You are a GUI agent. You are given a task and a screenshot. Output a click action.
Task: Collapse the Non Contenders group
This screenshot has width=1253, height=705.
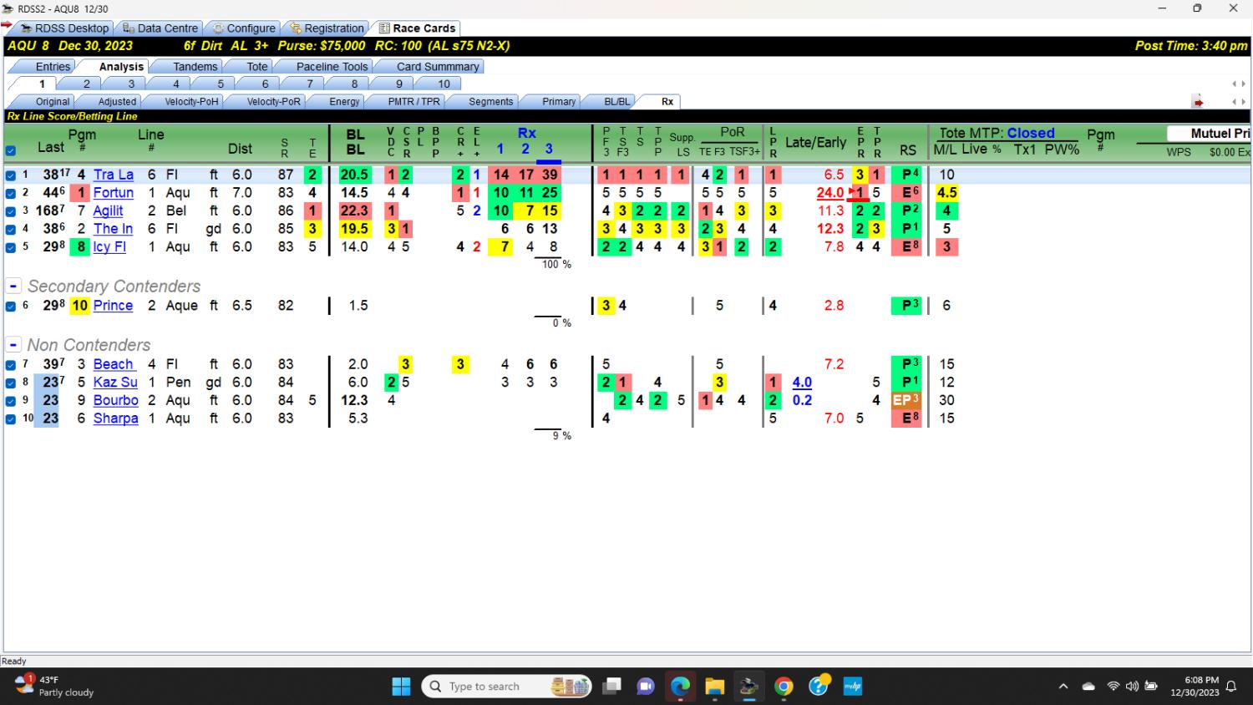tap(13, 344)
